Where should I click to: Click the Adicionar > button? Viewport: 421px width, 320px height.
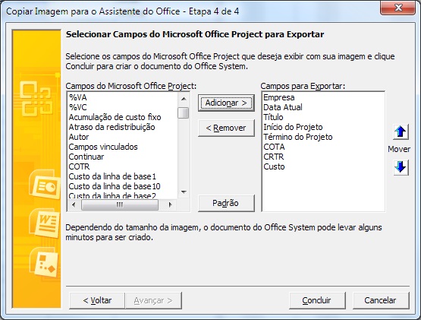tap(226, 103)
